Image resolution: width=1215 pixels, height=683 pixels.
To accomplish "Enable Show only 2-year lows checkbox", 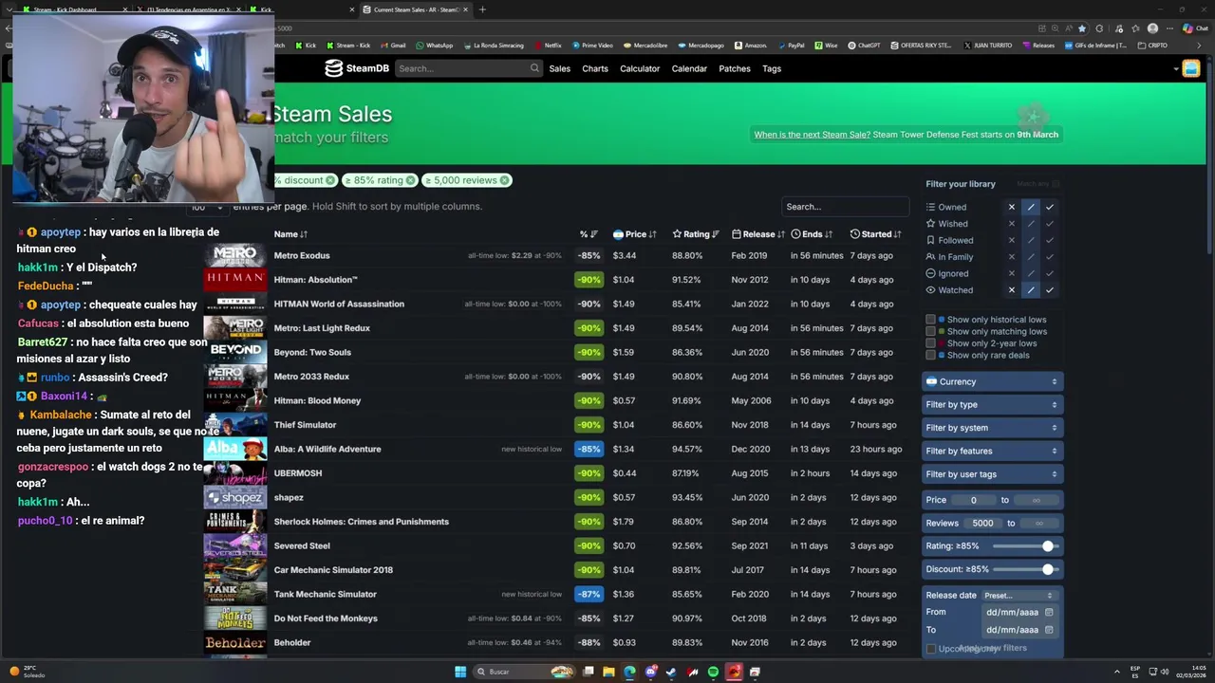I will (x=930, y=343).
